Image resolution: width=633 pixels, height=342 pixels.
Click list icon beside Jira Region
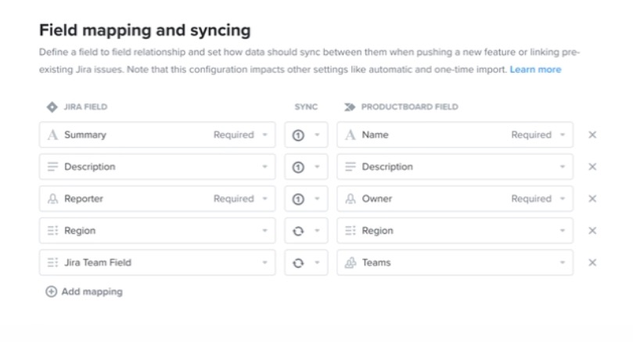tap(53, 231)
